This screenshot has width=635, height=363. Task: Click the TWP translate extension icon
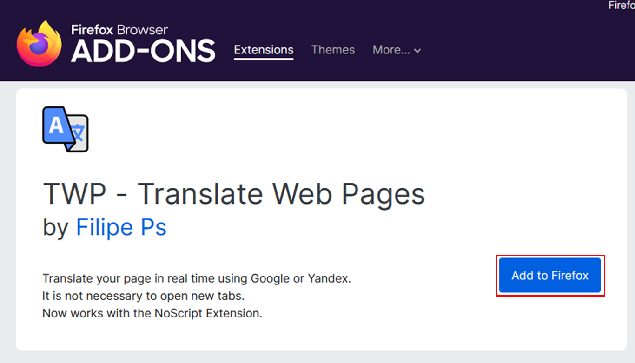(65, 129)
